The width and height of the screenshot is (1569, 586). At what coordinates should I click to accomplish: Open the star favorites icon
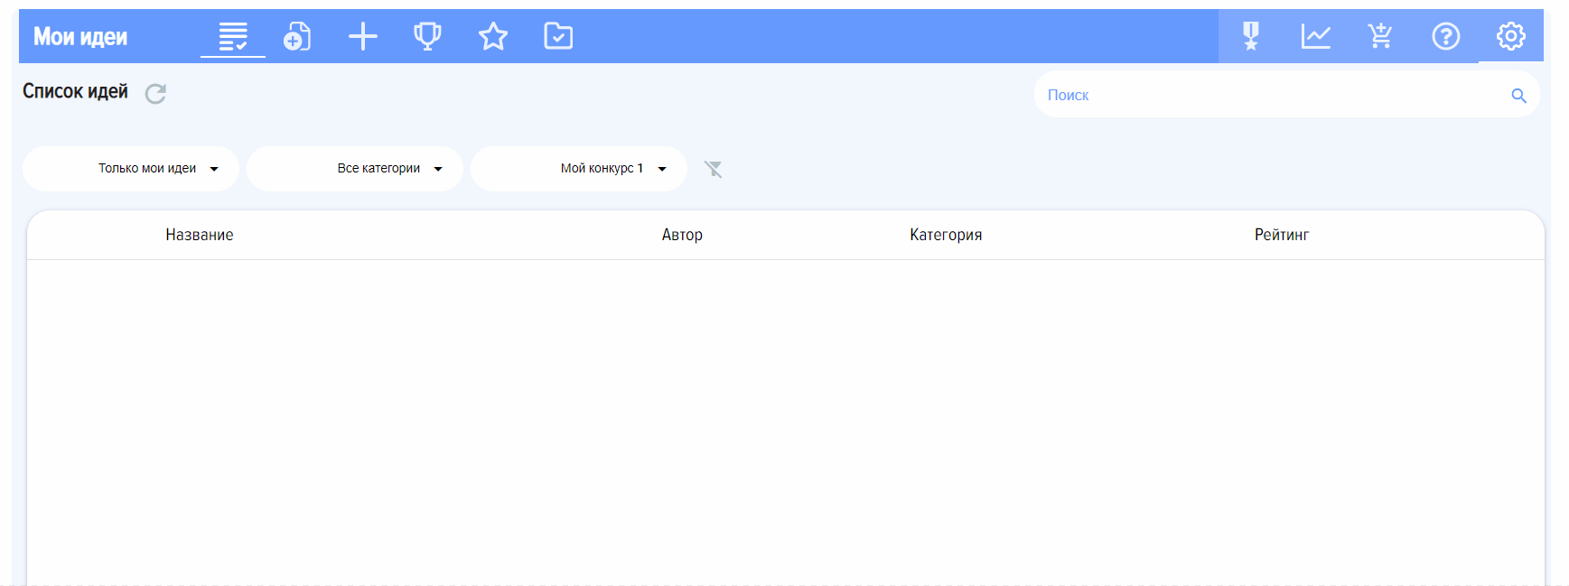click(493, 36)
